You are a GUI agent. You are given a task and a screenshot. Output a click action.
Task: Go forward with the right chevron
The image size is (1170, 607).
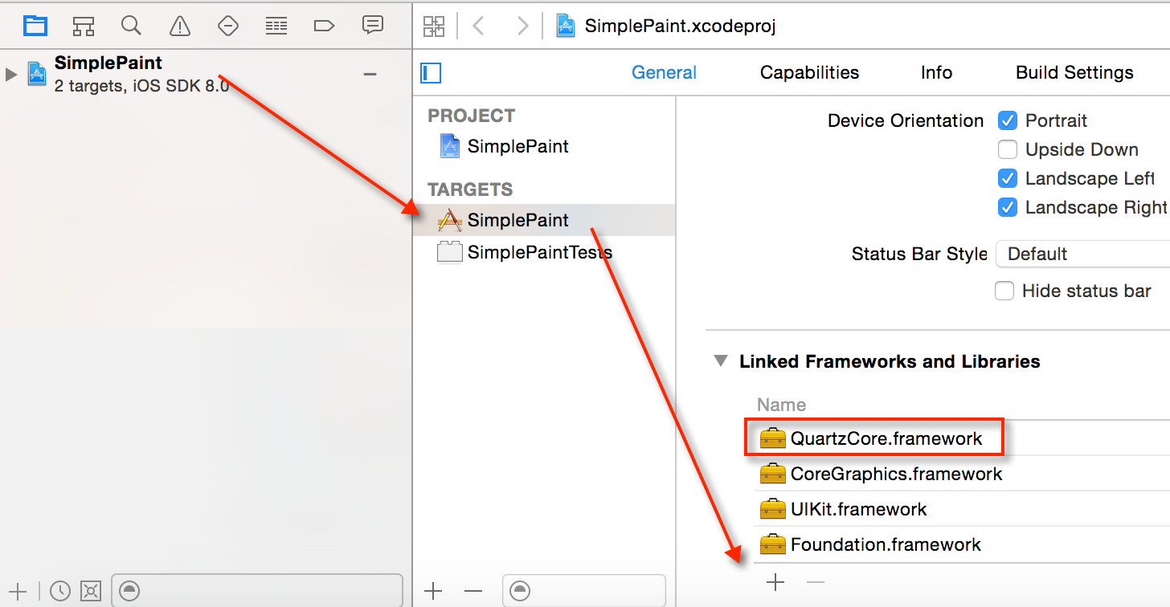tap(523, 26)
